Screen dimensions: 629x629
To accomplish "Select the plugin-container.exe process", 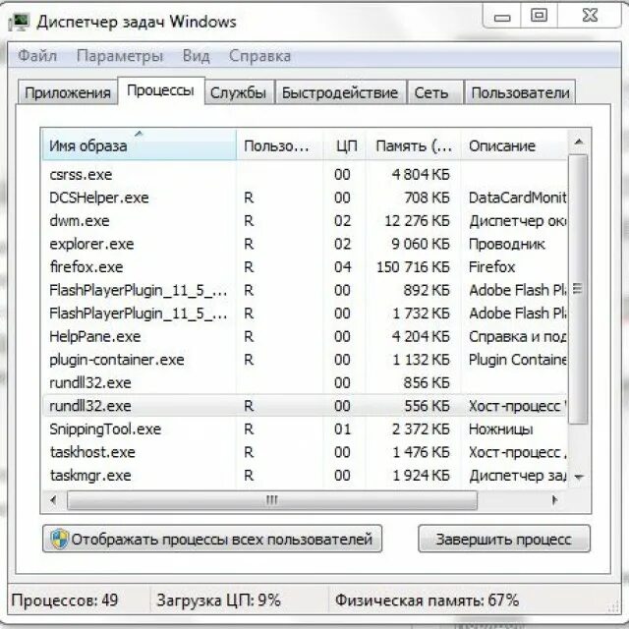I will [x=305, y=360].
